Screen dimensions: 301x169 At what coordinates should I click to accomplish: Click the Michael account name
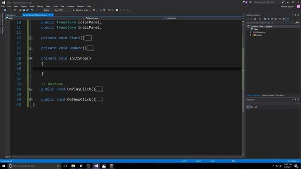click(x=287, y=7)
